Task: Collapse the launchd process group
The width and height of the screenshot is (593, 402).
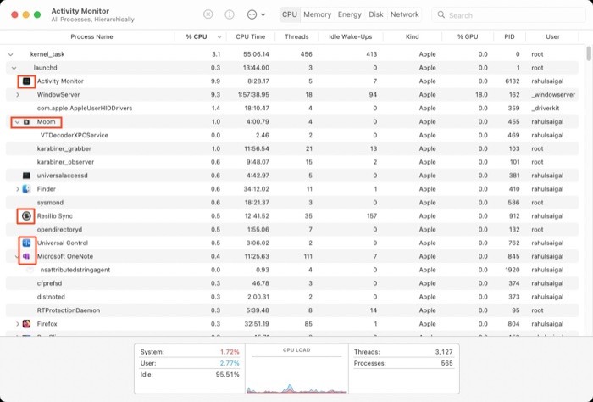Action: [x=14, y=68]
